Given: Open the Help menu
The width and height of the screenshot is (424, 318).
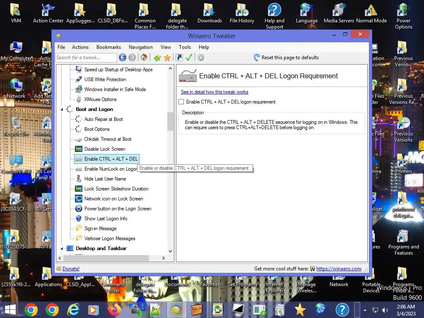Looking at the screenshot, I should [x=204, y=47].
